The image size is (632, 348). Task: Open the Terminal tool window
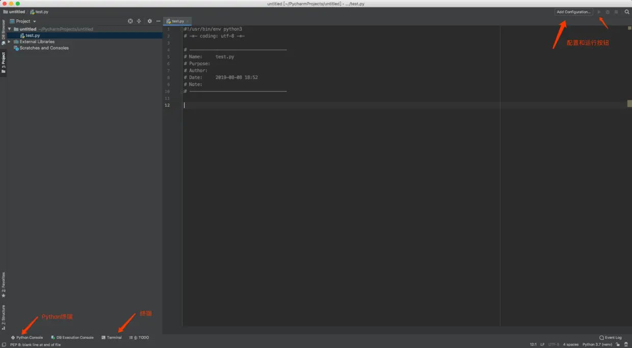click(x=112, y=337)
